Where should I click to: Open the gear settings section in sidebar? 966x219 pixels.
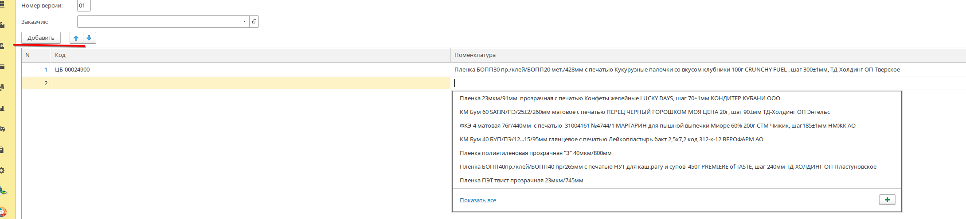(2, 170)
